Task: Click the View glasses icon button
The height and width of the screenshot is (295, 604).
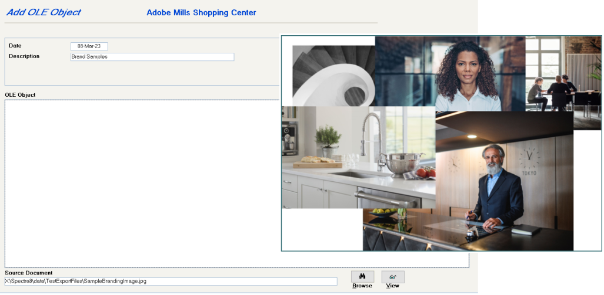Action: click(x=393, y=277)
